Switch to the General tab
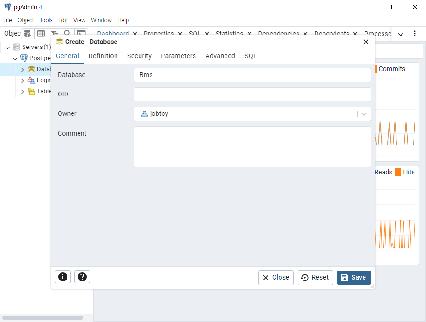 click(67, 56)
